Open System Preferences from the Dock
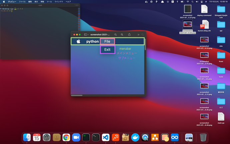This screenshot has width=230, height=144. (x=47, y=137)
